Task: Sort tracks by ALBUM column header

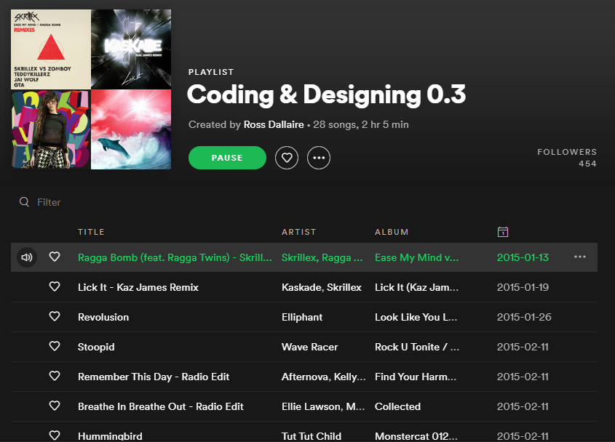Action: 392,232
